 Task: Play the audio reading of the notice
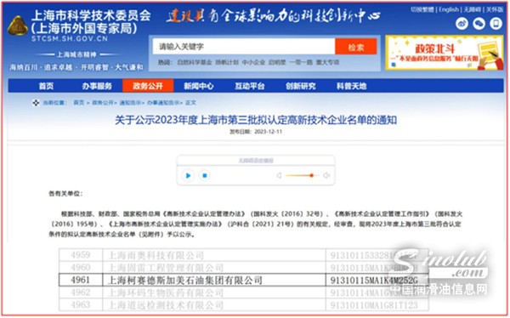[188, 176]
